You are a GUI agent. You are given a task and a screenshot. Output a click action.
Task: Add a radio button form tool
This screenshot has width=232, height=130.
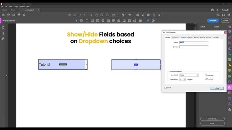(103, 21)
